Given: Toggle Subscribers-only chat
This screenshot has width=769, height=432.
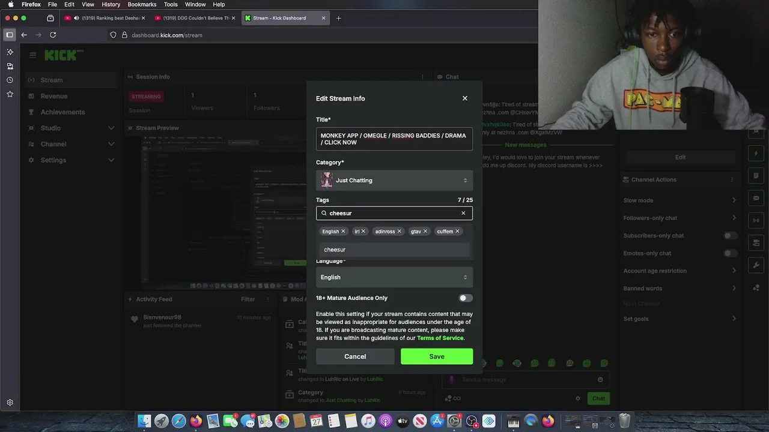Looking at the screenshot, I should point(730,236).
